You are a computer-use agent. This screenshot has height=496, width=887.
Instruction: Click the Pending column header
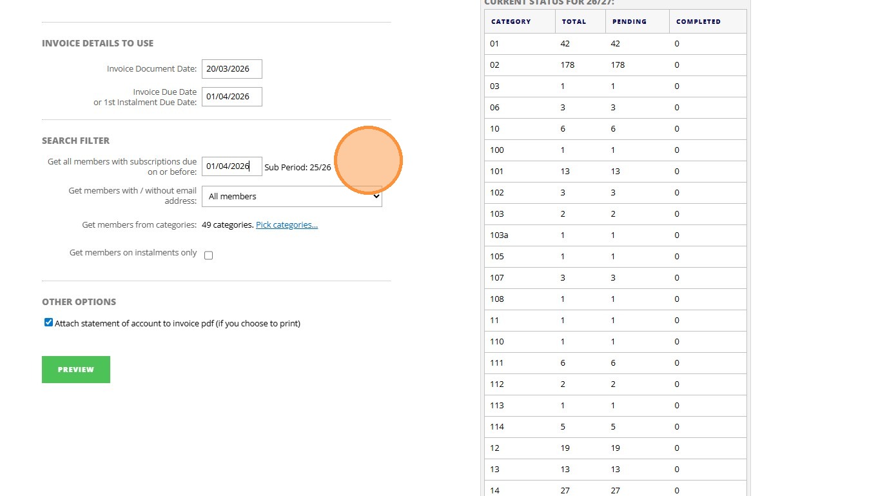coord(629,22)
